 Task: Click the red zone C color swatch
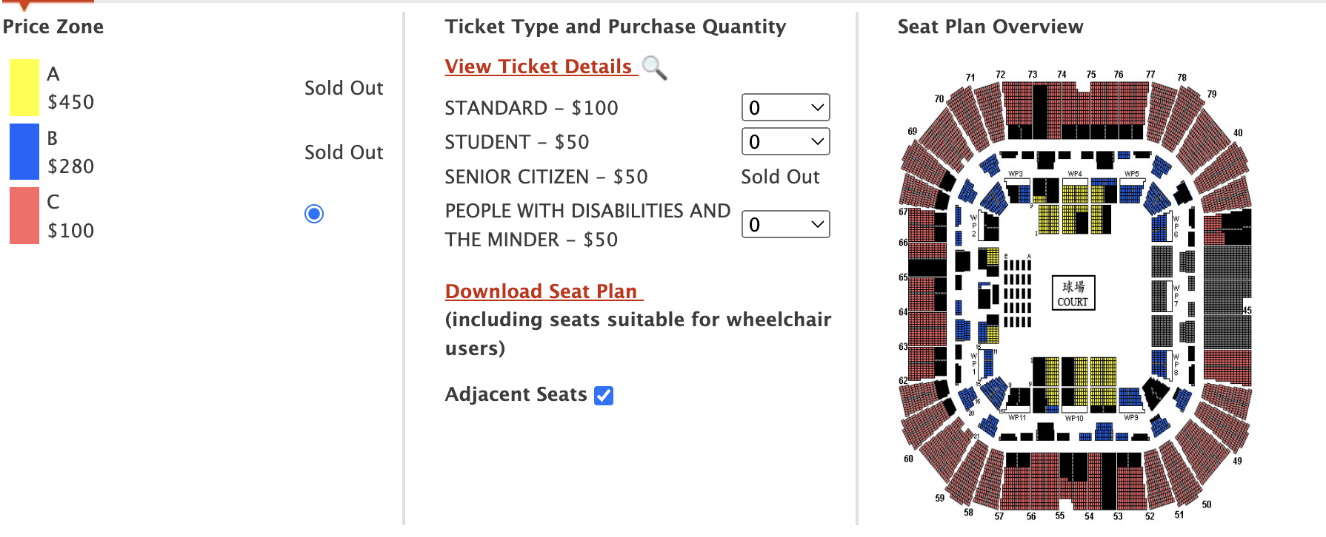tap(24, 215)
